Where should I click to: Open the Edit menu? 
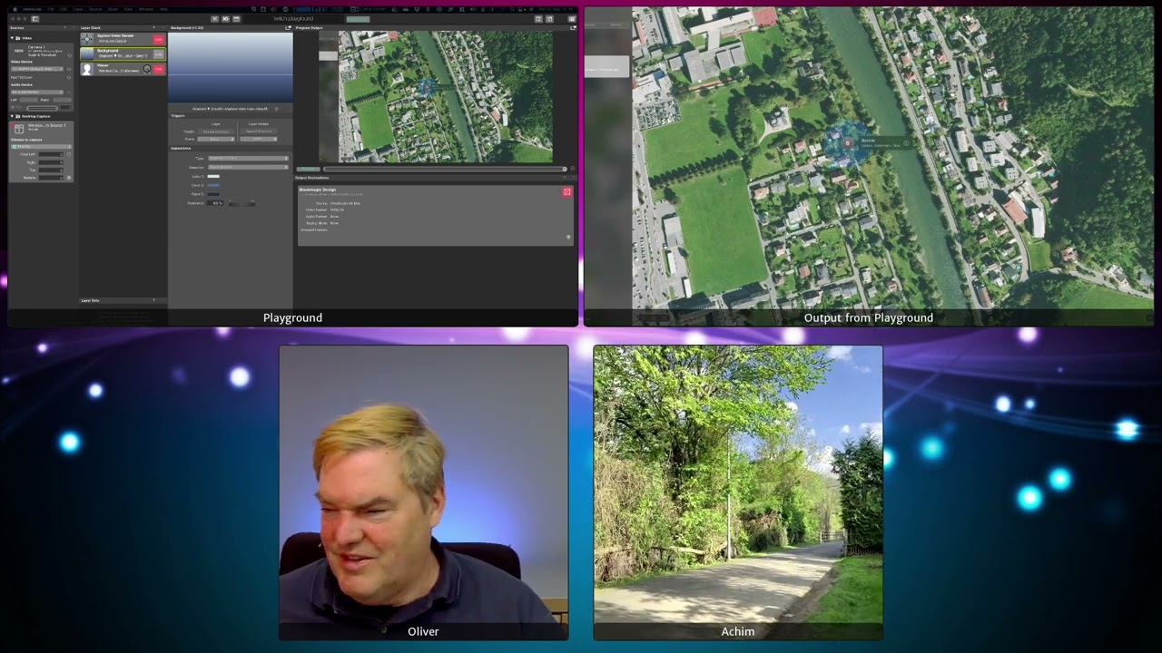tap(63, 9)
